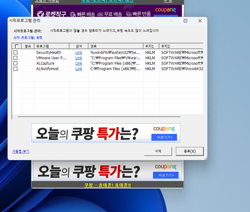Click the SOFTWARE\Wow6432 cell
250x212 pixels.
pyautogui.click(x=182, y=69)
